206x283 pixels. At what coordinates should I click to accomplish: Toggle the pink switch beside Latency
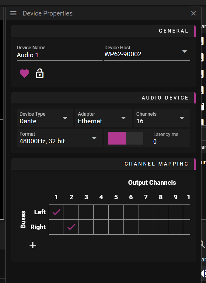[126, 138]
